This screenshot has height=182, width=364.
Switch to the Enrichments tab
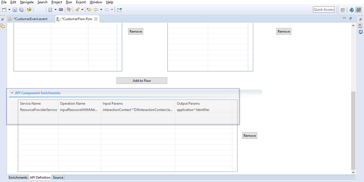pos(18,177)
